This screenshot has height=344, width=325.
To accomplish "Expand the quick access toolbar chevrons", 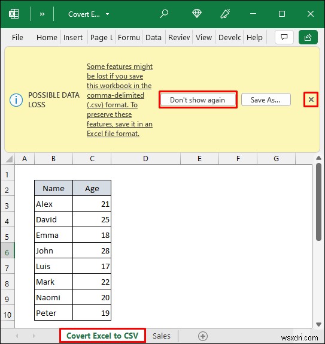I will pos(42,14).
